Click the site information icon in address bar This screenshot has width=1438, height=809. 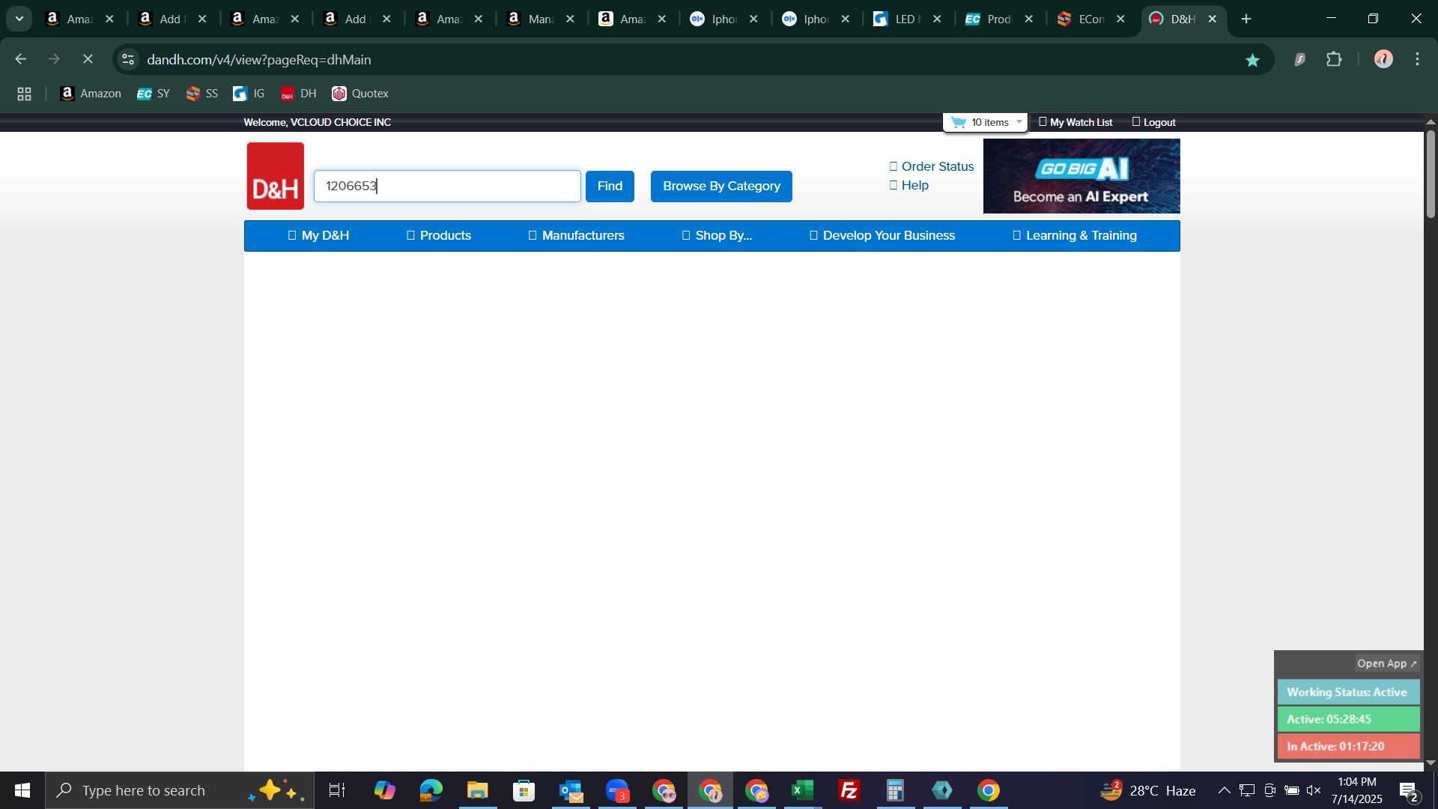[128, 59]
